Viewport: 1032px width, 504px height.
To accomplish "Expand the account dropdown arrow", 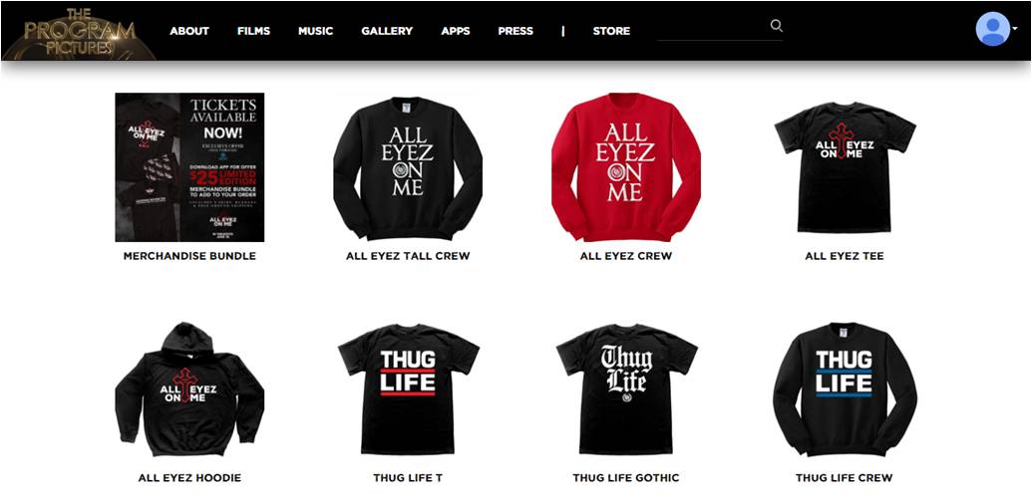I will tap(1015, 29).
